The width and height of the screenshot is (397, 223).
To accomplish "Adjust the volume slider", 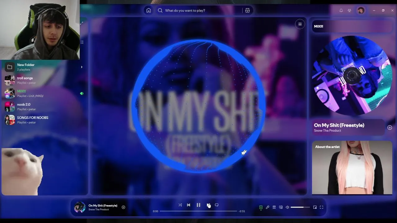I will [300, 207].
